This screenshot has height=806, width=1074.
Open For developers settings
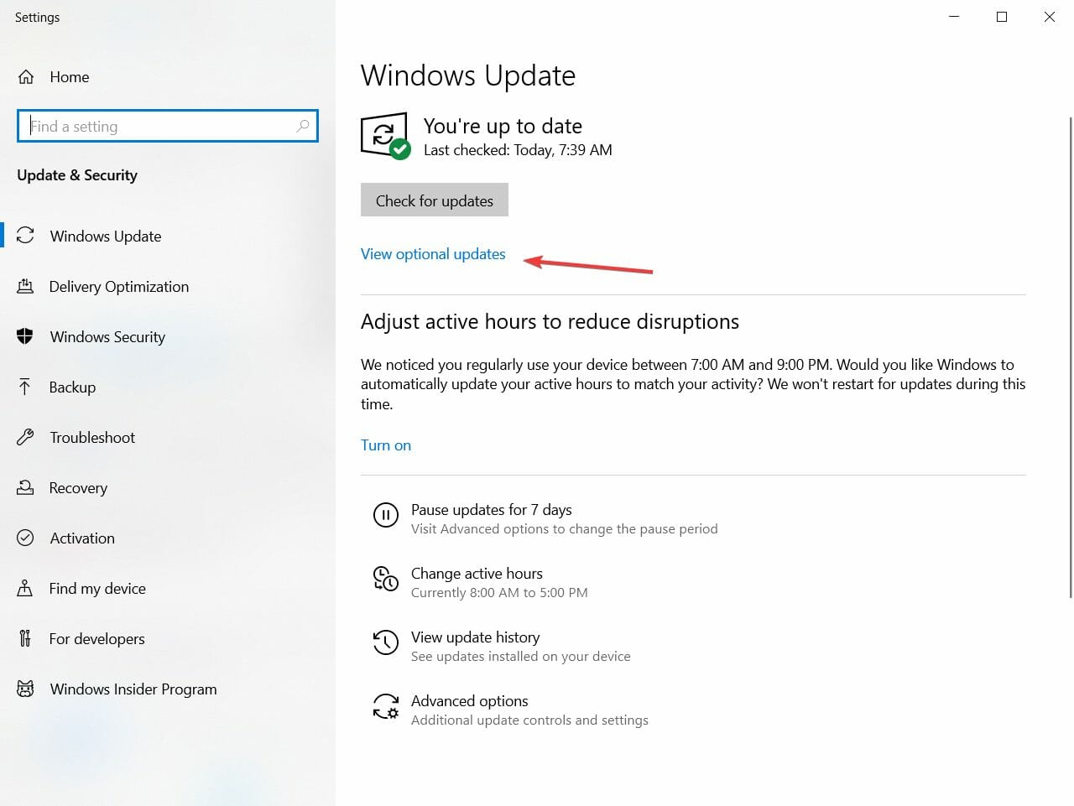point(96,638)
